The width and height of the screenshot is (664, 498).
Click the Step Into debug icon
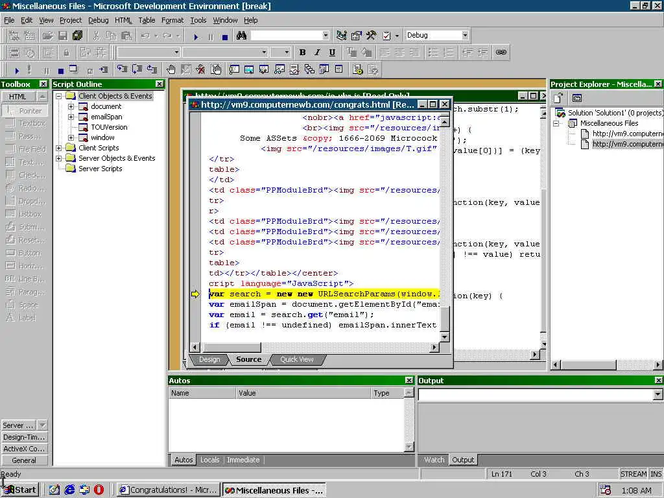click(x=122, y=69)
